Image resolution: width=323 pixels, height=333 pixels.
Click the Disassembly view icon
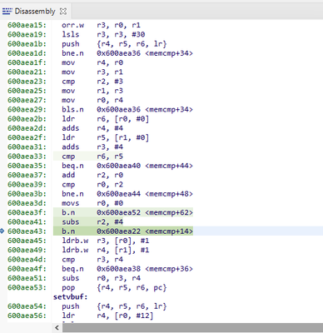pyautogui.click(x=7, y=11)
